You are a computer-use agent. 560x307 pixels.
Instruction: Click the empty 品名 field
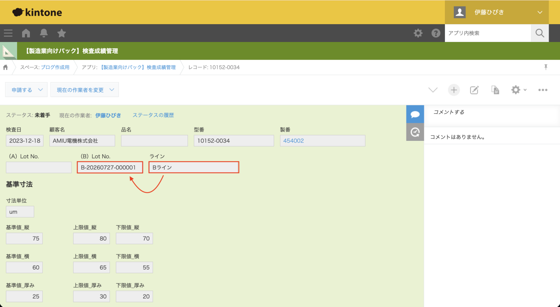click(154, 141)
